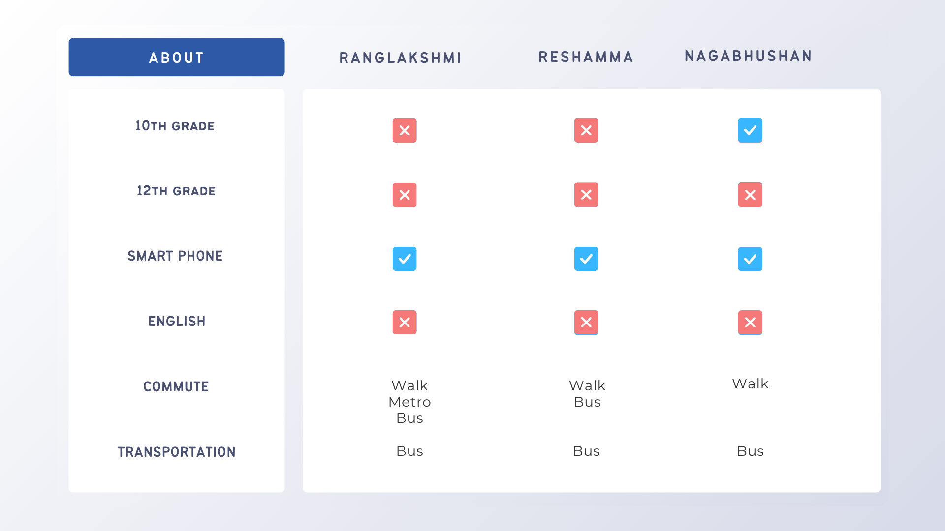Click Ranglakshmi's 12th grade red X icon

(405, 195)
